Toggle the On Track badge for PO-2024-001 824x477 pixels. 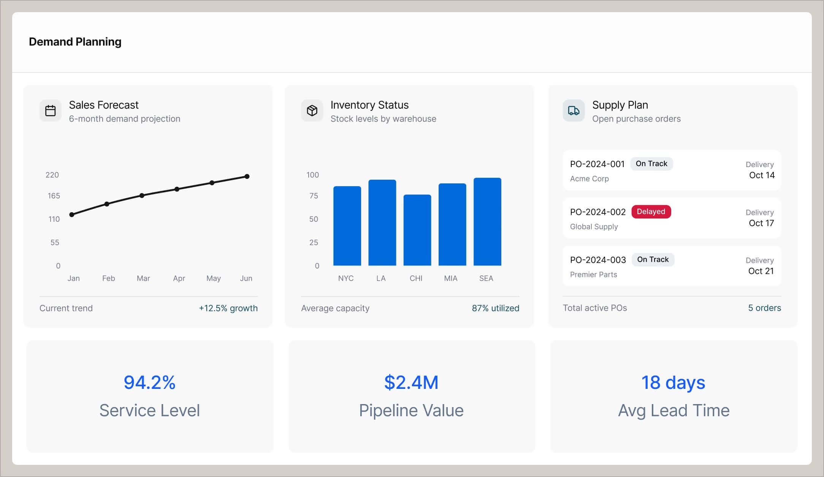(x=651, y=163)
